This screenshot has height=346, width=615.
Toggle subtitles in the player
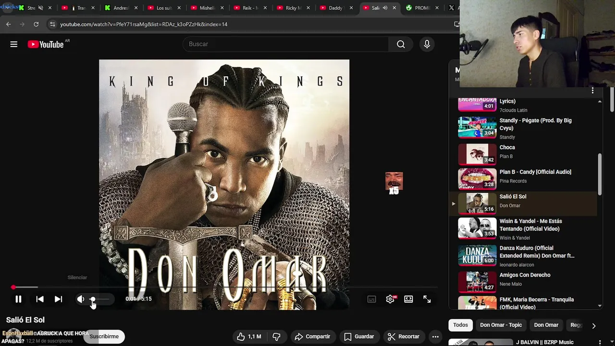(371, 299)
